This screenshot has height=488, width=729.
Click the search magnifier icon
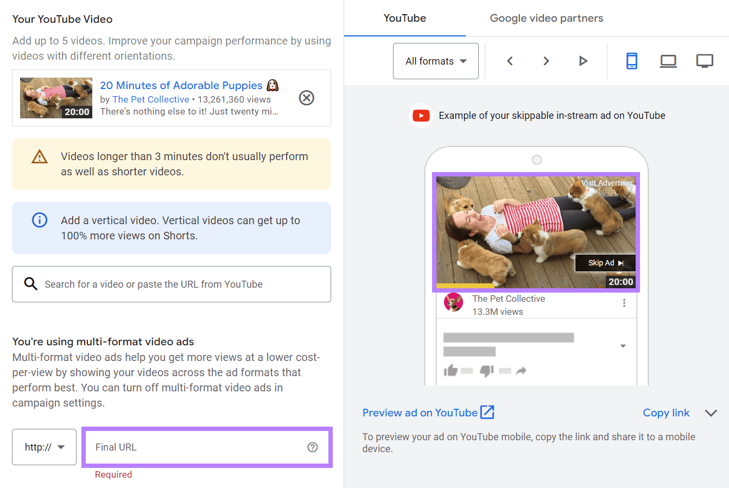tap(30, 284)
